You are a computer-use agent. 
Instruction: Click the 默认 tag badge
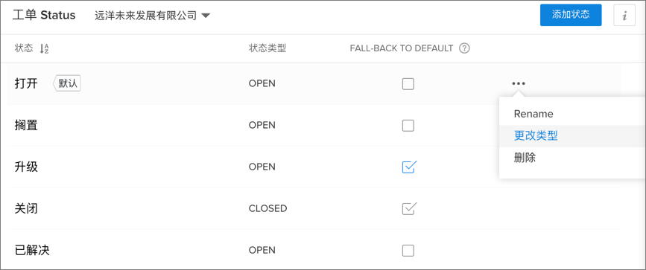[x=67, y=84]
